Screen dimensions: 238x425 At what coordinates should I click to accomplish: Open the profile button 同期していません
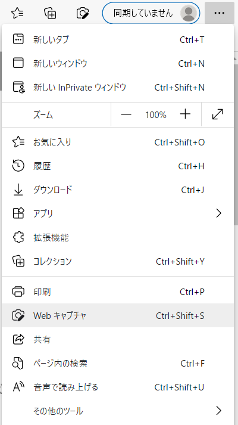(151, 13)
